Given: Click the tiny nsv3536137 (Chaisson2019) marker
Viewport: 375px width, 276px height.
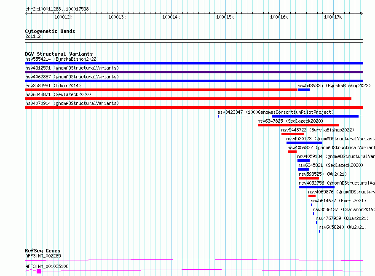Looking at the screenshot, I should tap(313, 214).
